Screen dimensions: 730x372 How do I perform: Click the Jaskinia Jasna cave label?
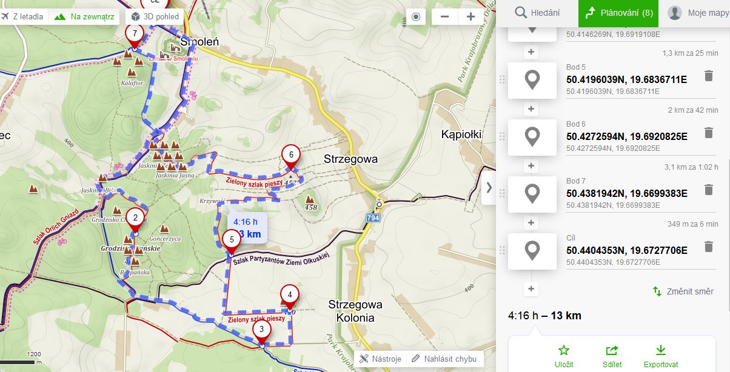[175, 176]
